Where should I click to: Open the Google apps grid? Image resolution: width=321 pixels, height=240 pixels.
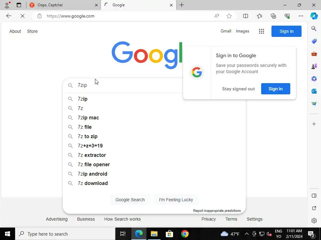pos(261,31)
